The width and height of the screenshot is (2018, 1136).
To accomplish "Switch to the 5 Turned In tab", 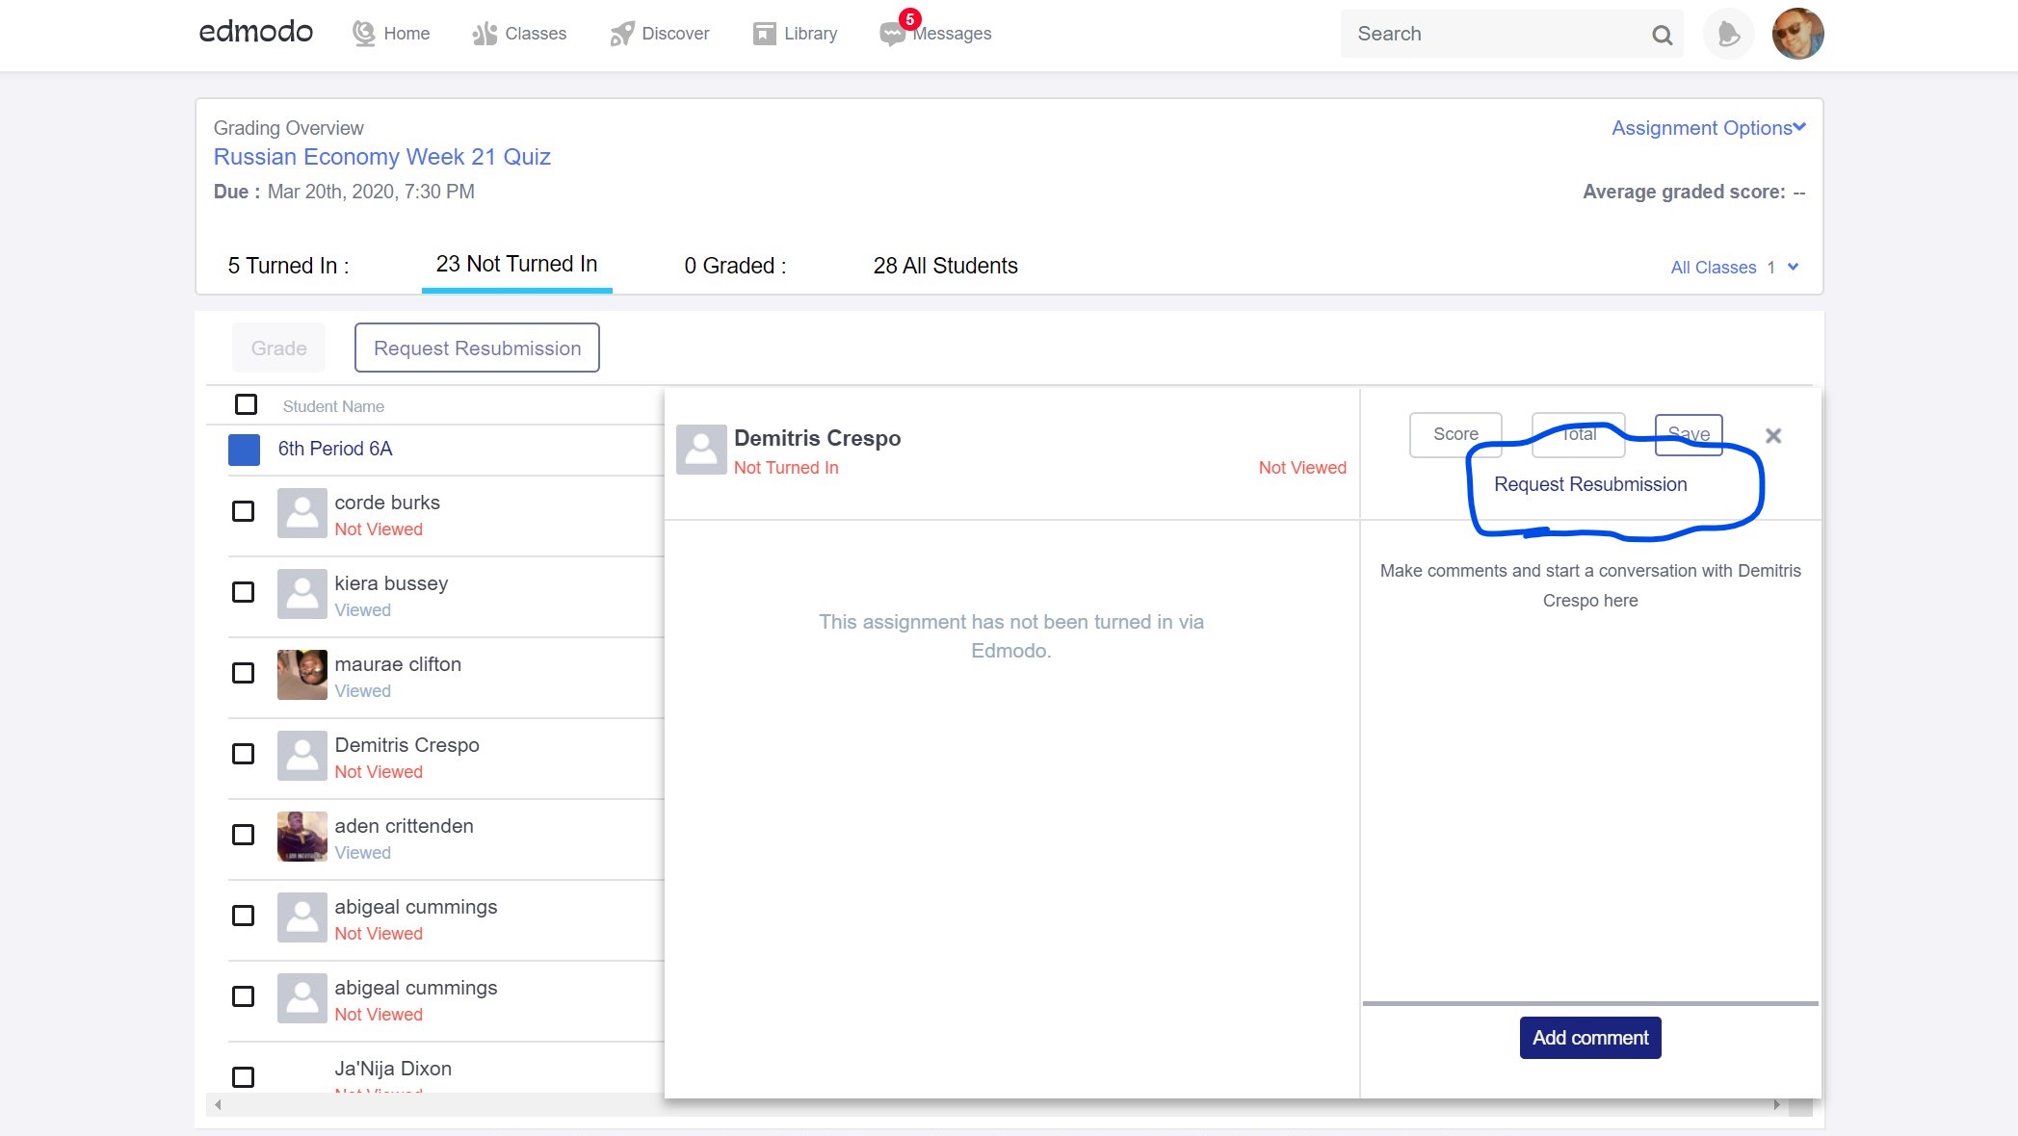I will click(288, 266).
